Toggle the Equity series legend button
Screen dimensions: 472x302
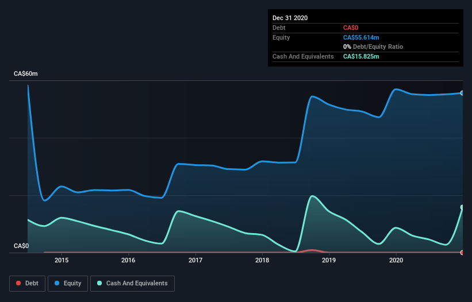click(68, 284)
